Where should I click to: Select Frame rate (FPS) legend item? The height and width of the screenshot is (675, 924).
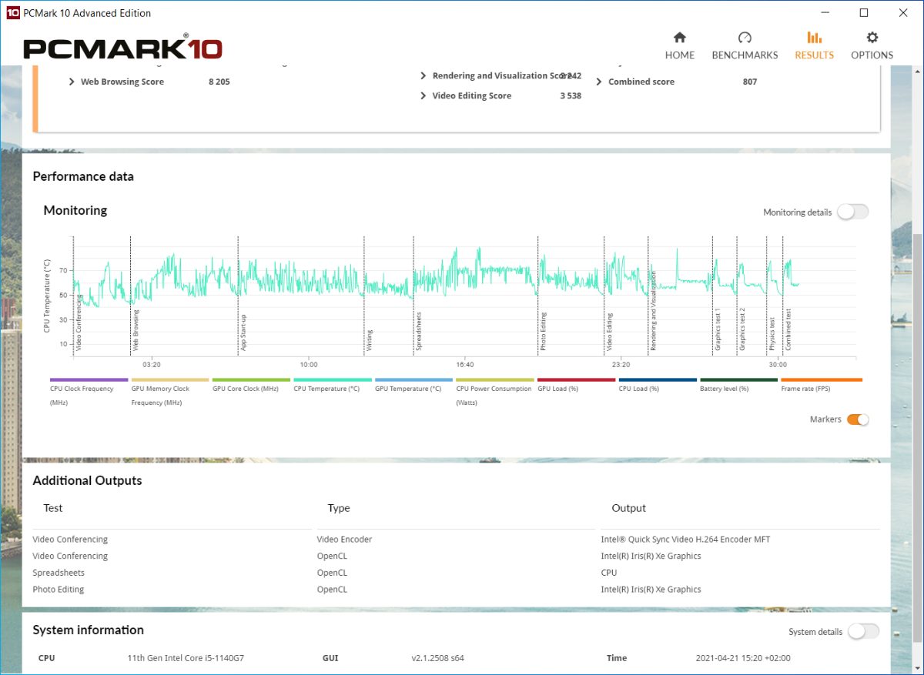(821, 380)
